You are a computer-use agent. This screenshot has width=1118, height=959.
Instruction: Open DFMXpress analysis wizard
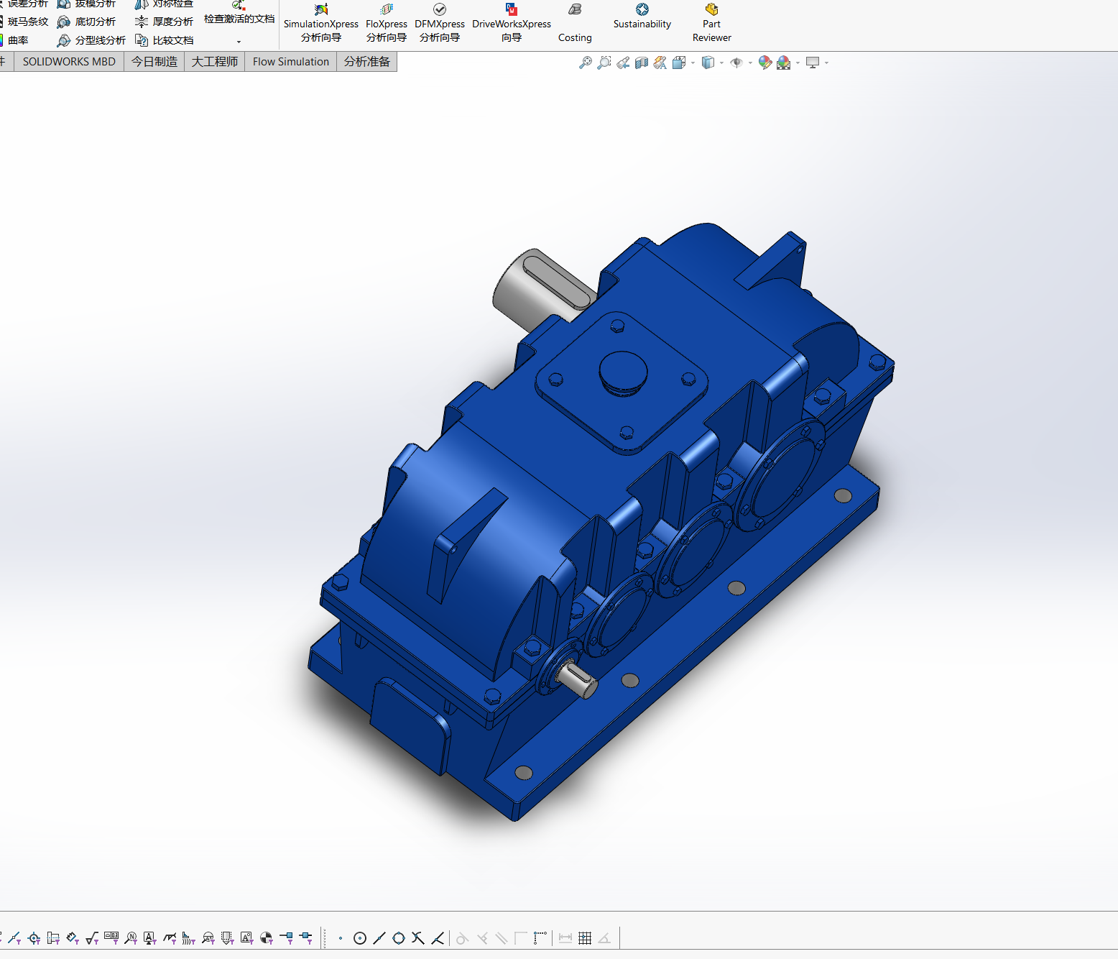coord(440,22)
